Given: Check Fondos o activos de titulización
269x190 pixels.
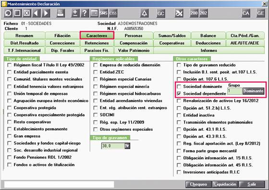Looking at the screenshot, I should [10, 165].
